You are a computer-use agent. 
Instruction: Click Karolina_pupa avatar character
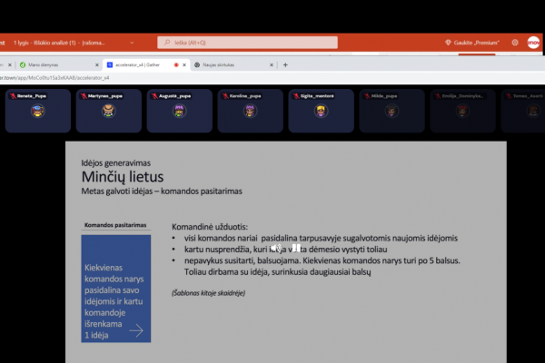point(251,111)
